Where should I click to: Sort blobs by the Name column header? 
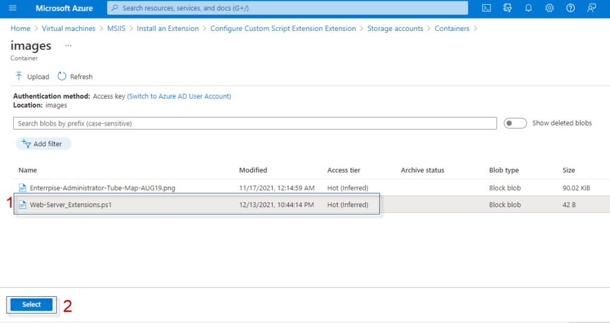click(x=27, y=170)
